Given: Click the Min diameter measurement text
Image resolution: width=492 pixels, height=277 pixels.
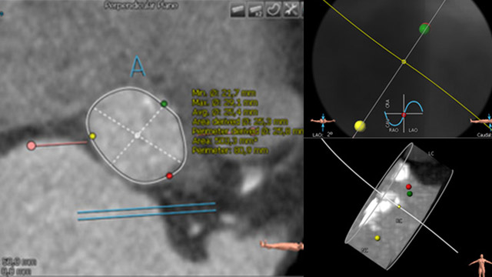Looking at the screenshot, I should point(224,93).
